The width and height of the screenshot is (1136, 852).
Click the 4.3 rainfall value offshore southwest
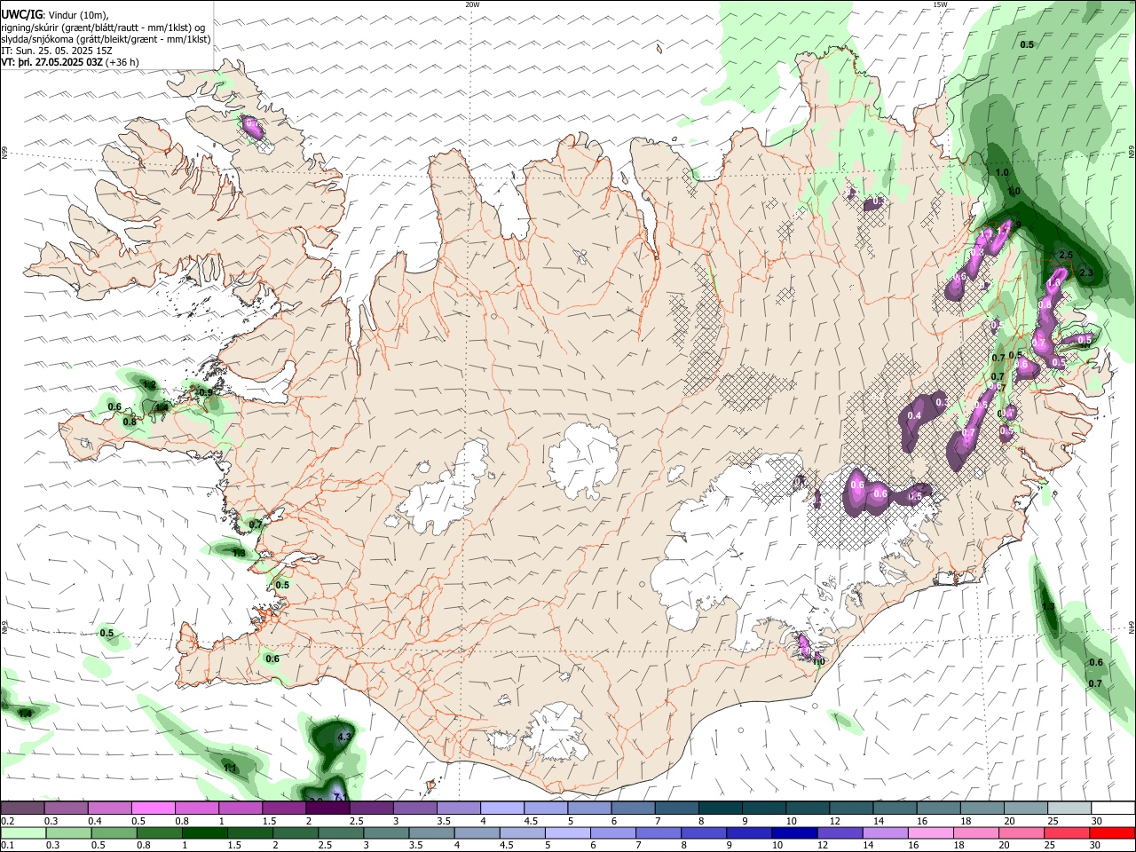345,737
